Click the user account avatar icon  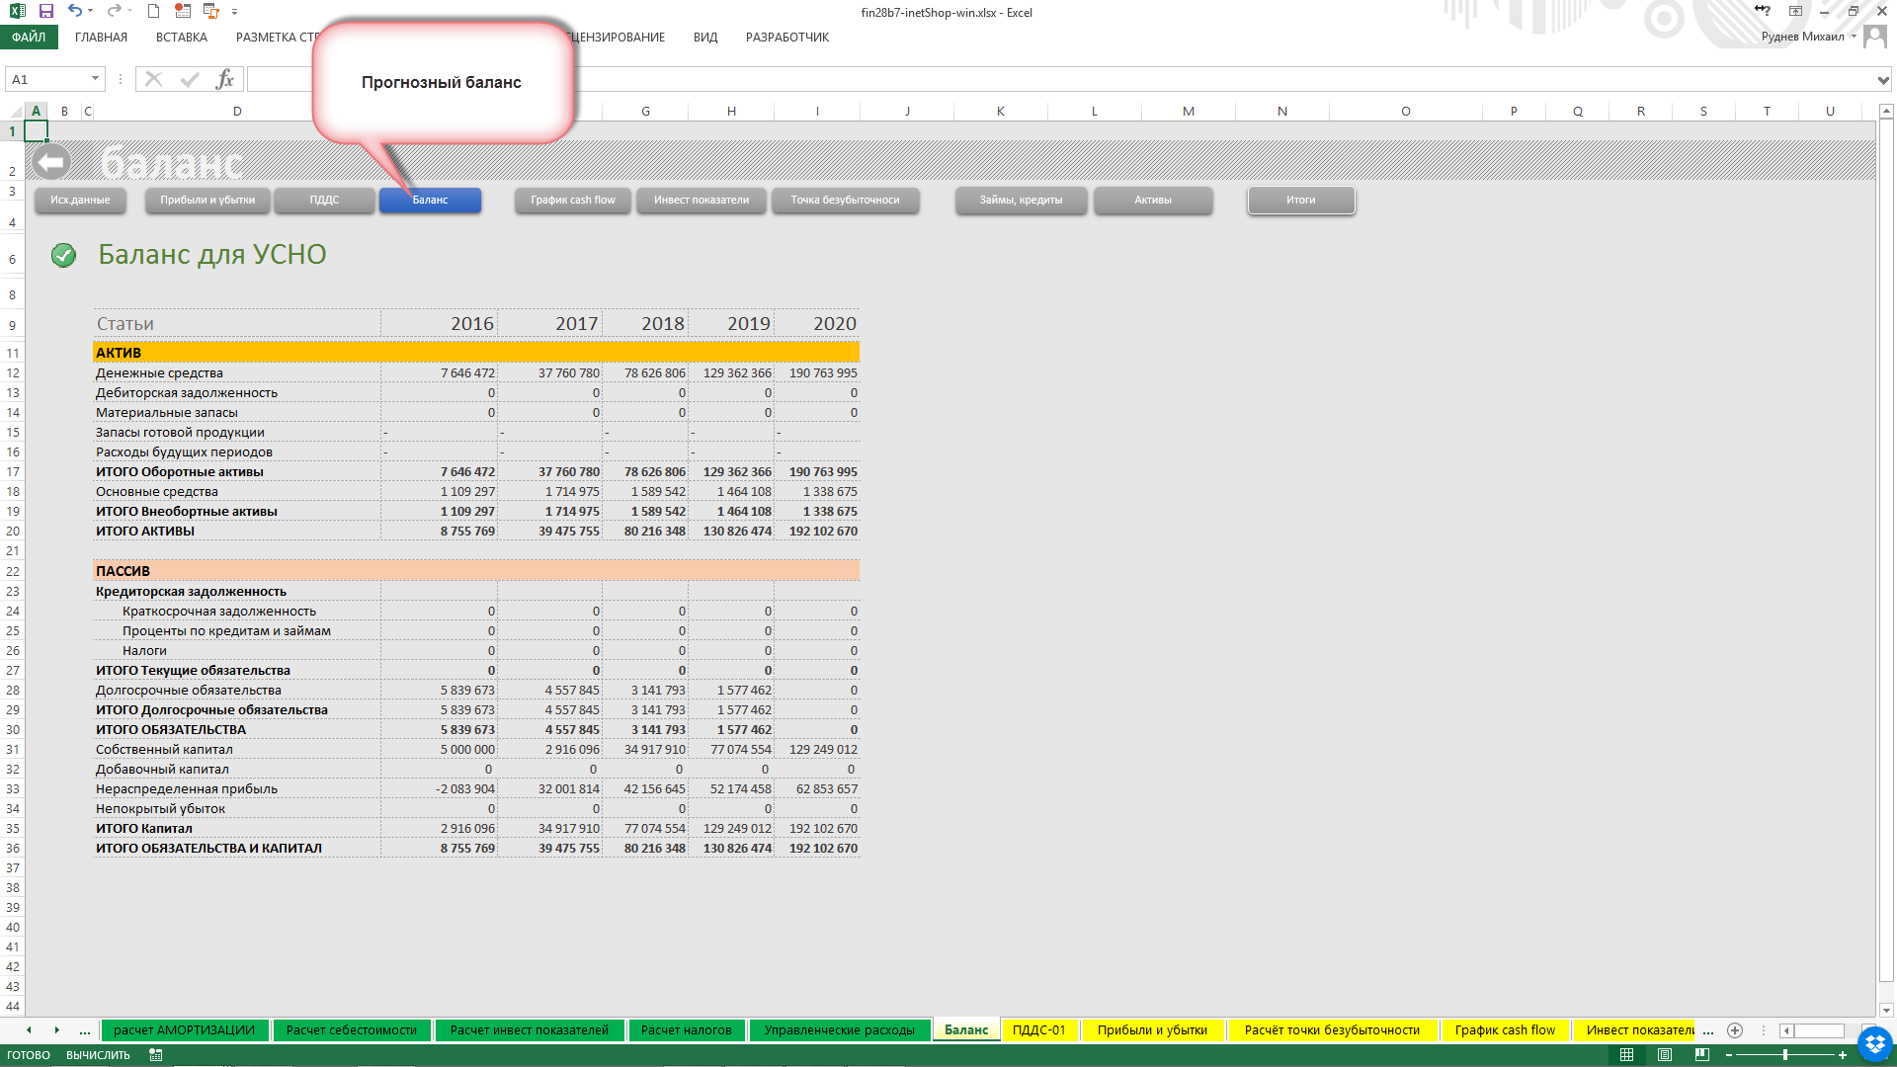click(1875, 37)
